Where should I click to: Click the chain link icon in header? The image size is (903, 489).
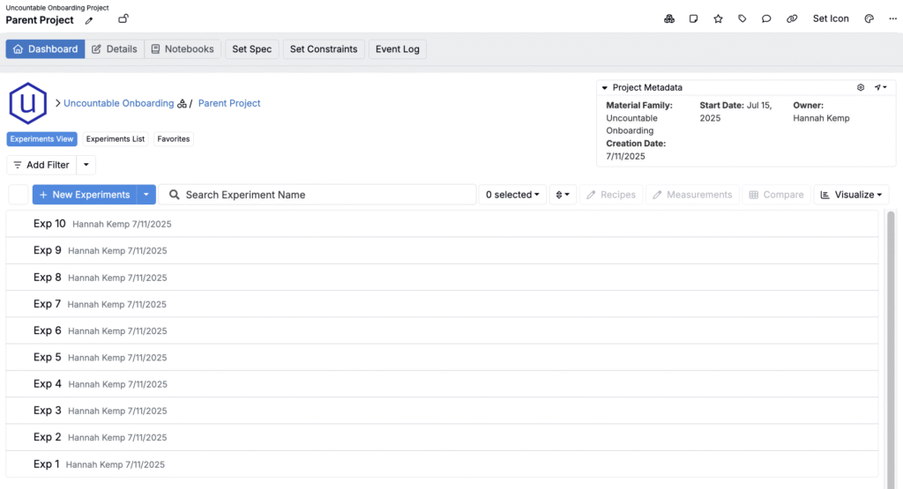point(791,19)
